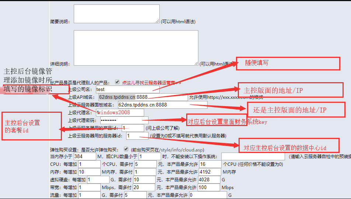Screen dimensions: 351x199
Task: Click the 上级云服务器面板域名 input field
Action: [x=163, y=105]
